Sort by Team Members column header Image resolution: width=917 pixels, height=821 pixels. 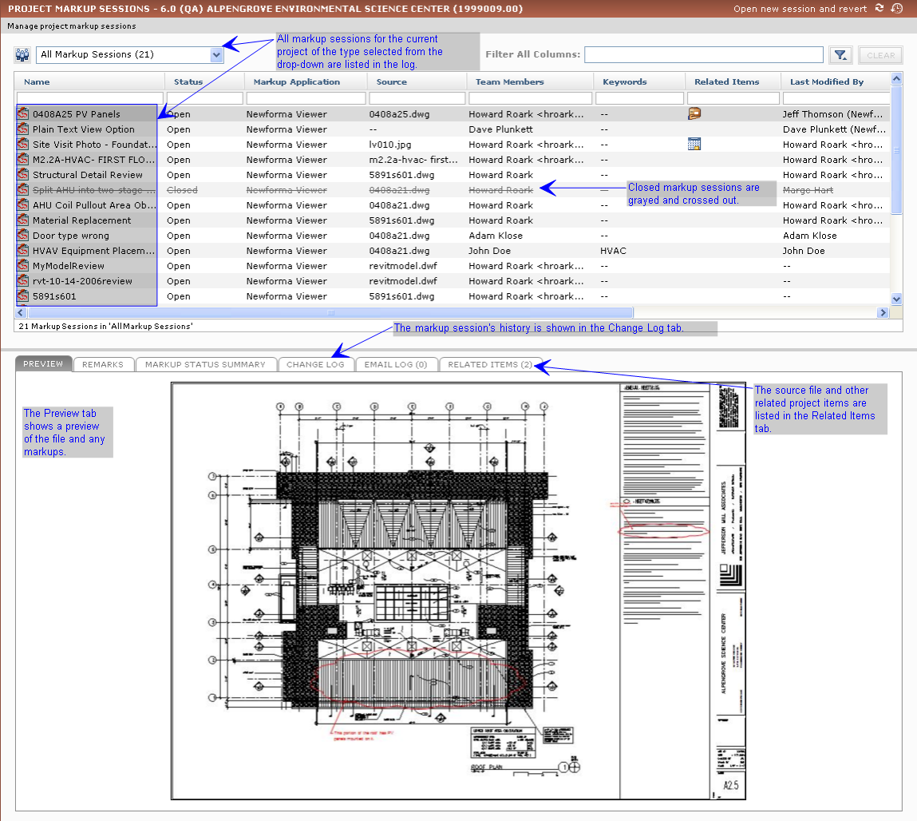[x=509, y=82]
